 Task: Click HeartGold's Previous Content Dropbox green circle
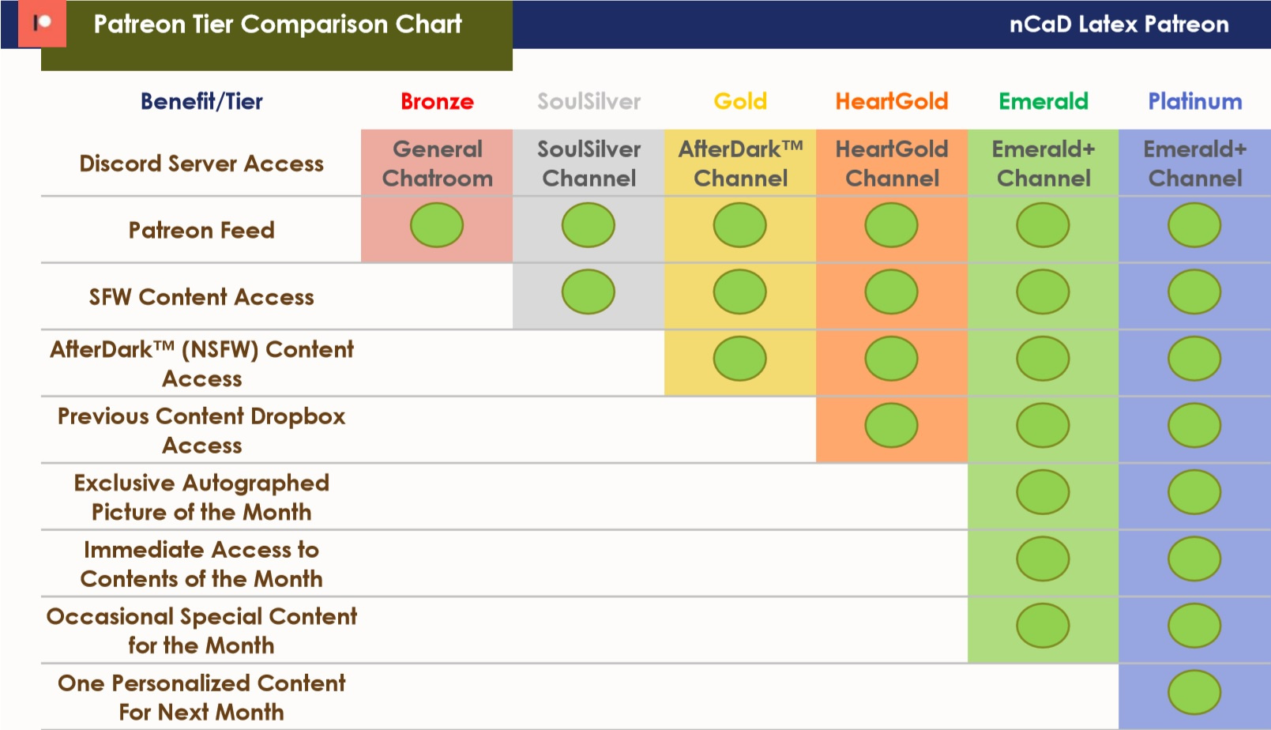(x=892, y=425)
